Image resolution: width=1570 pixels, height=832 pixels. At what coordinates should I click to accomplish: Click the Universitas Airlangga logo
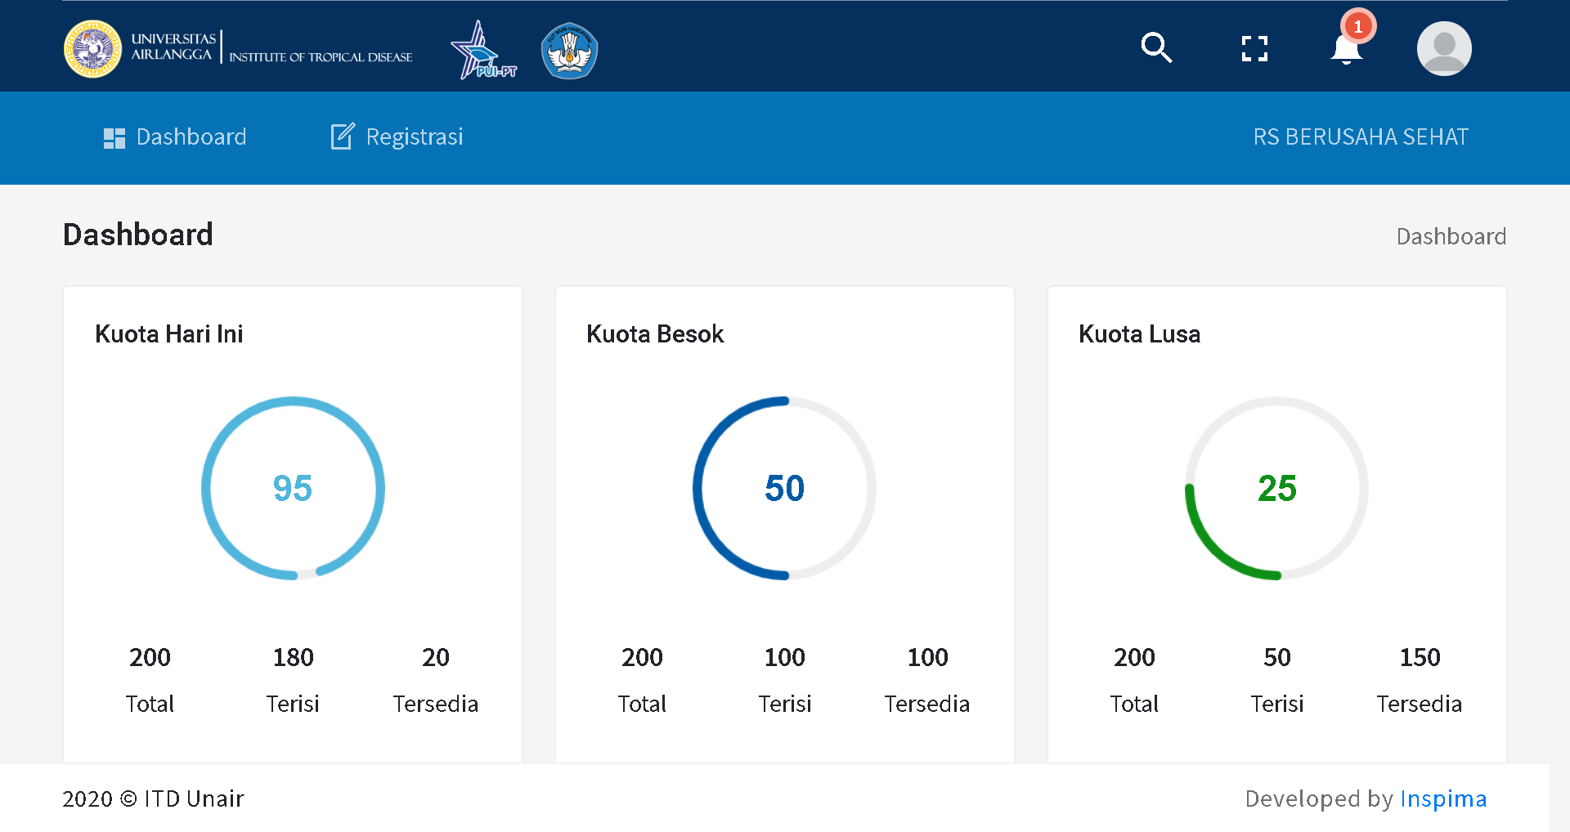point(93,49)
